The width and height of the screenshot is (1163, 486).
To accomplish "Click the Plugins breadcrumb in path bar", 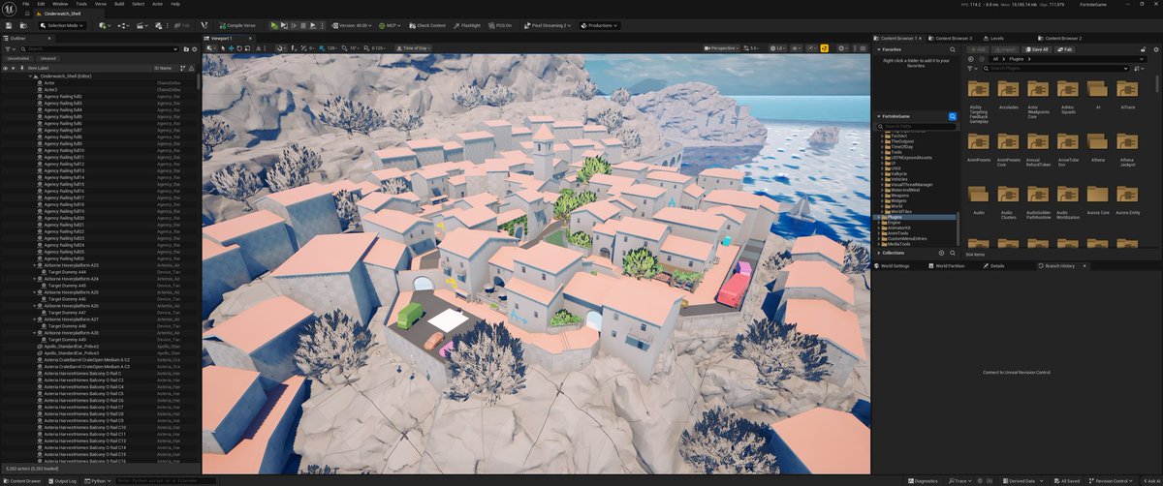I will point(1017,59).
